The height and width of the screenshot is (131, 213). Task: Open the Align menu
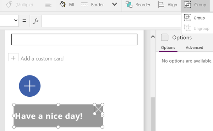[x=167, y=5]
